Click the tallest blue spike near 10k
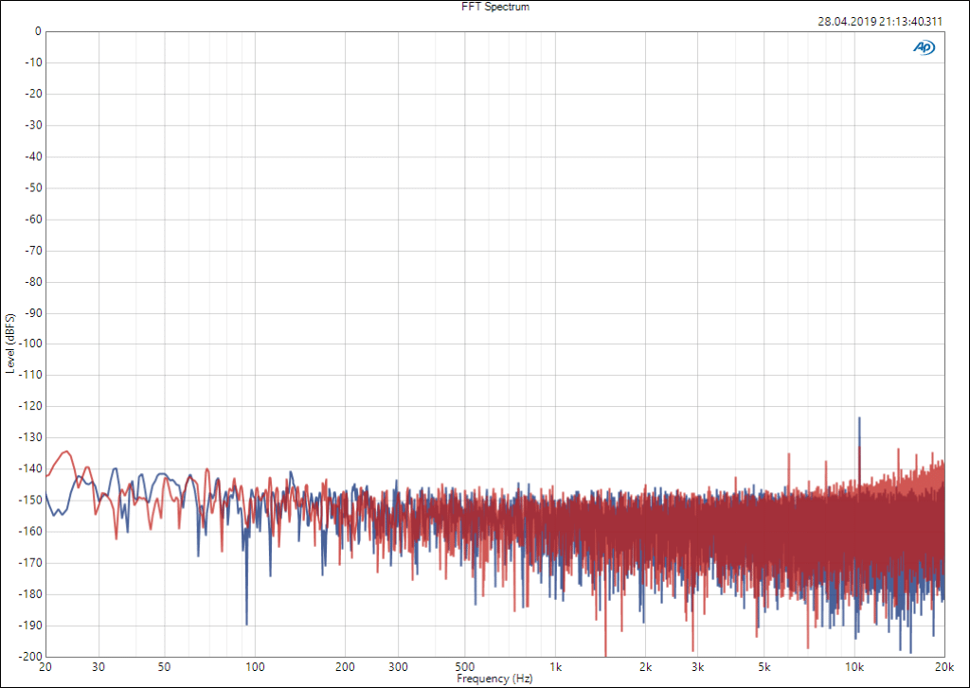The height and width of the screenshot is (688, 970). tap(859, 418)
